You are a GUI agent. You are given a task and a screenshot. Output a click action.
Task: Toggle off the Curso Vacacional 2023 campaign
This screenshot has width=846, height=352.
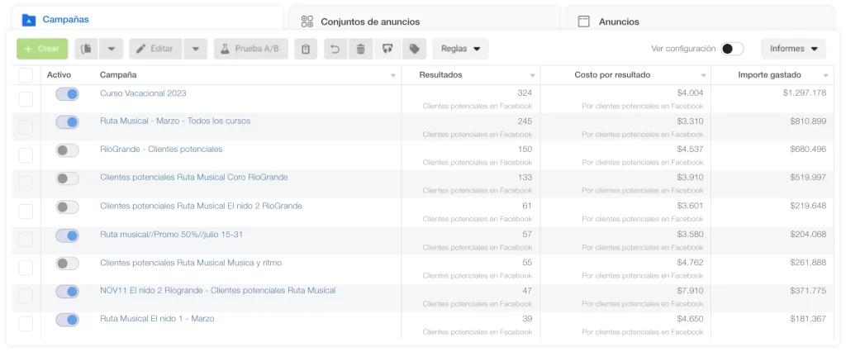coord(67,94)
